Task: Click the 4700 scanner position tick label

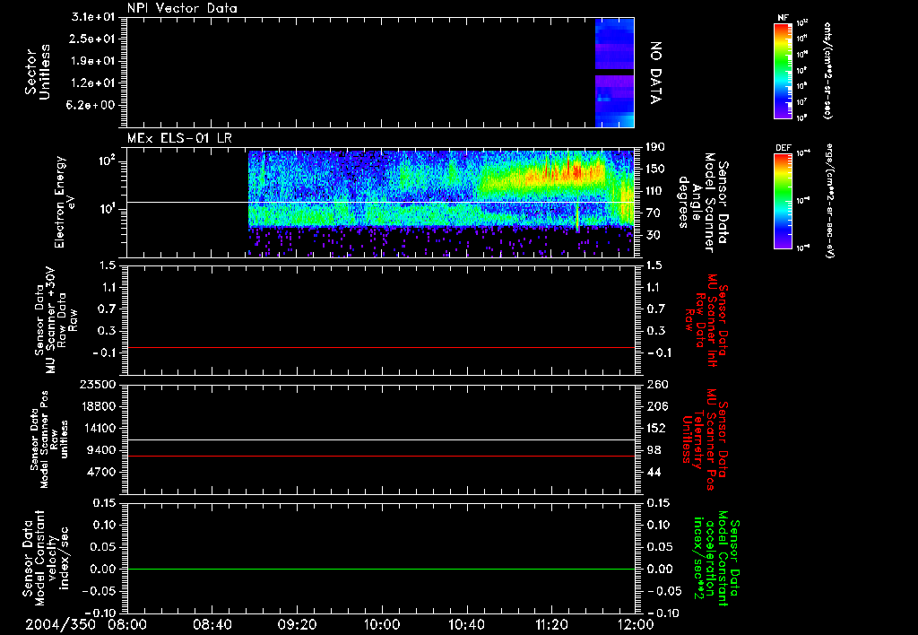Action: (101, 472)
